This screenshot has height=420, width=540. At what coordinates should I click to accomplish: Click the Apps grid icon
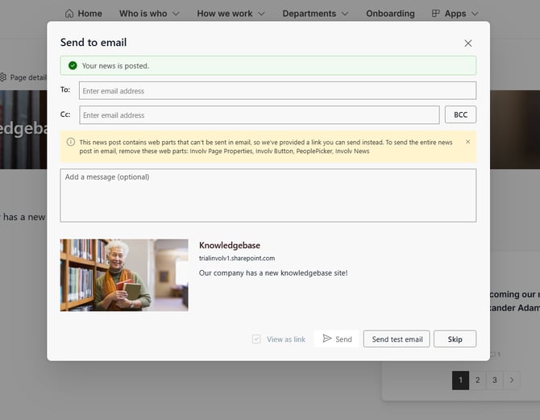coord(436,14)
